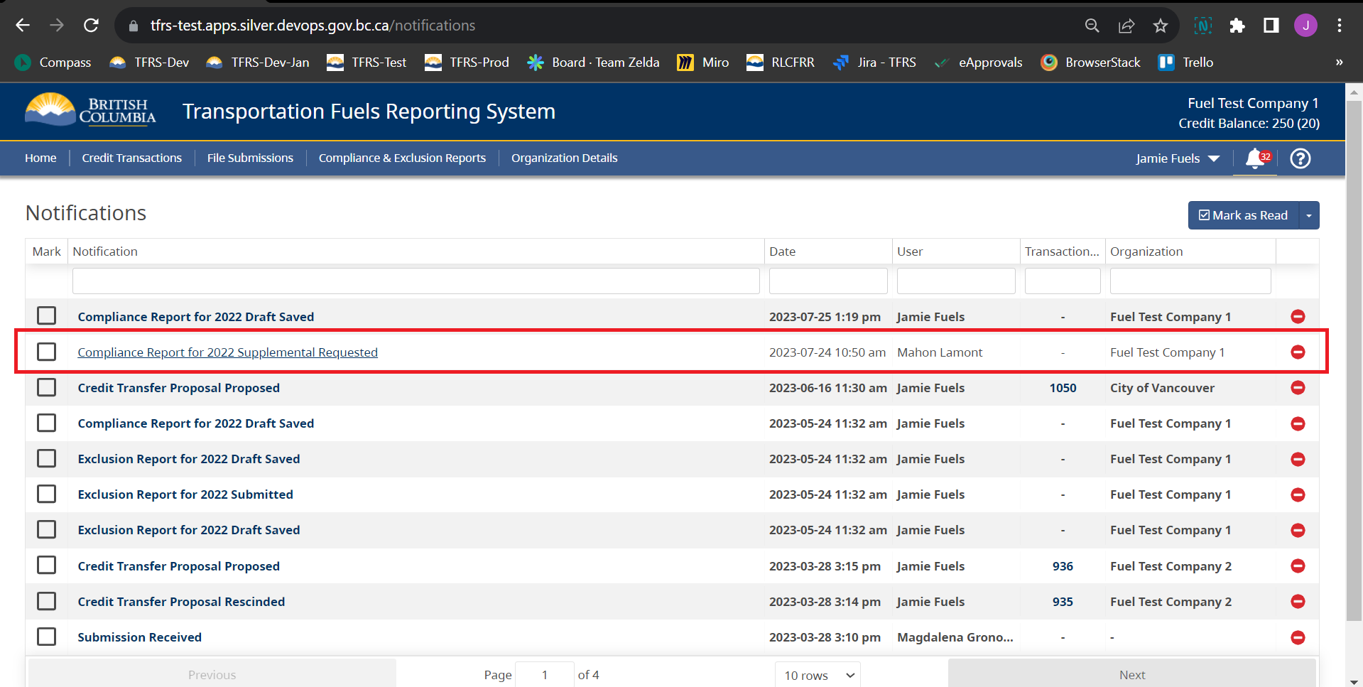Open the Organization Details menu

click(x=564, y=158)
